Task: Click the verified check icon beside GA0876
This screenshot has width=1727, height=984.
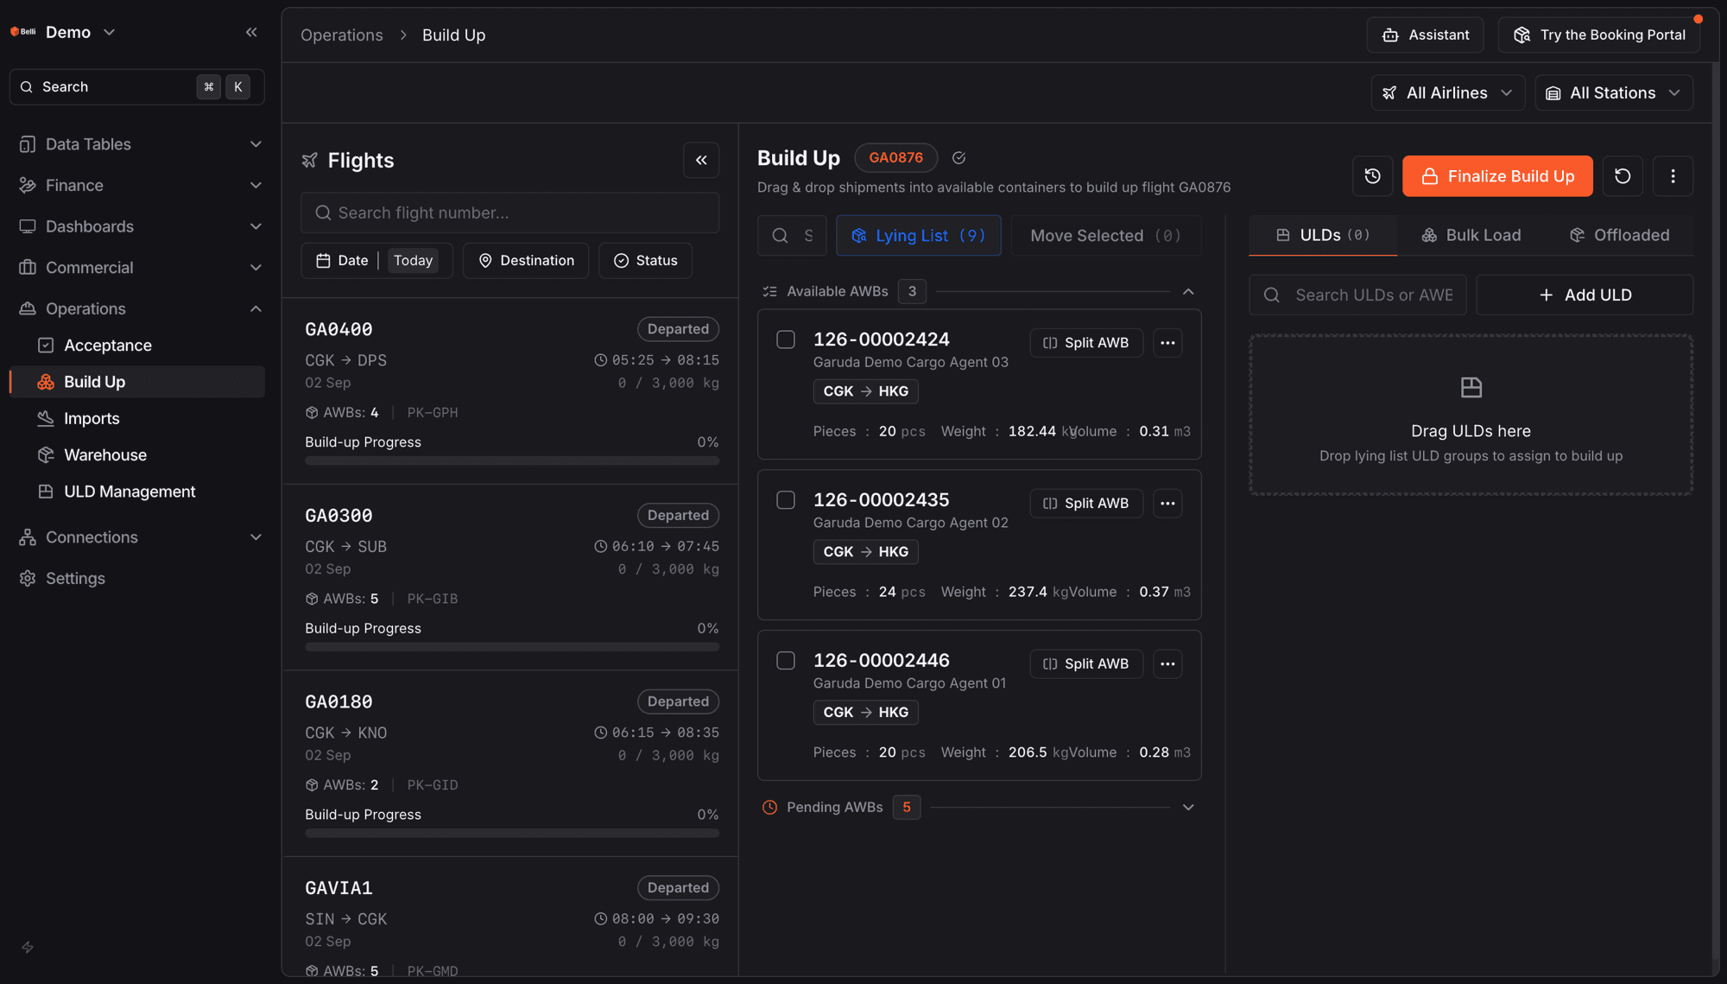Action: point(958,158)
